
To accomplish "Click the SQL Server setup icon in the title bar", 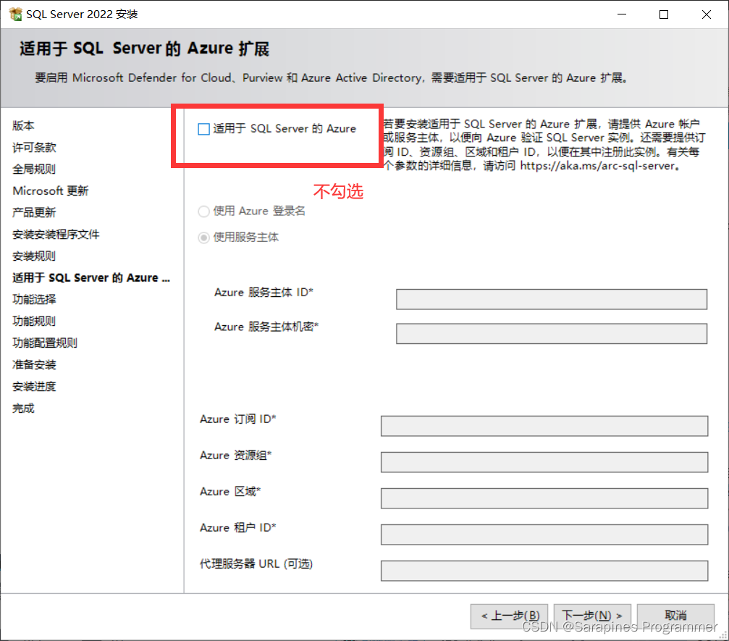I will (15, 14).
